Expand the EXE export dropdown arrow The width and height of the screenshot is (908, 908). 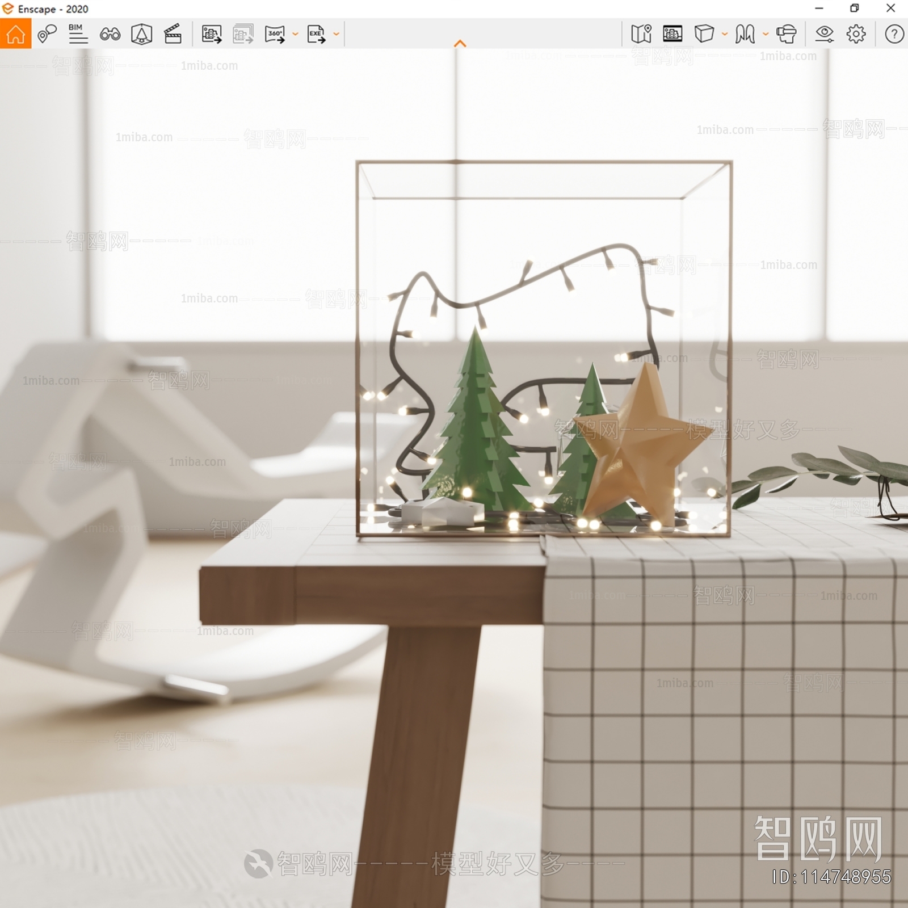click(336, 34)
